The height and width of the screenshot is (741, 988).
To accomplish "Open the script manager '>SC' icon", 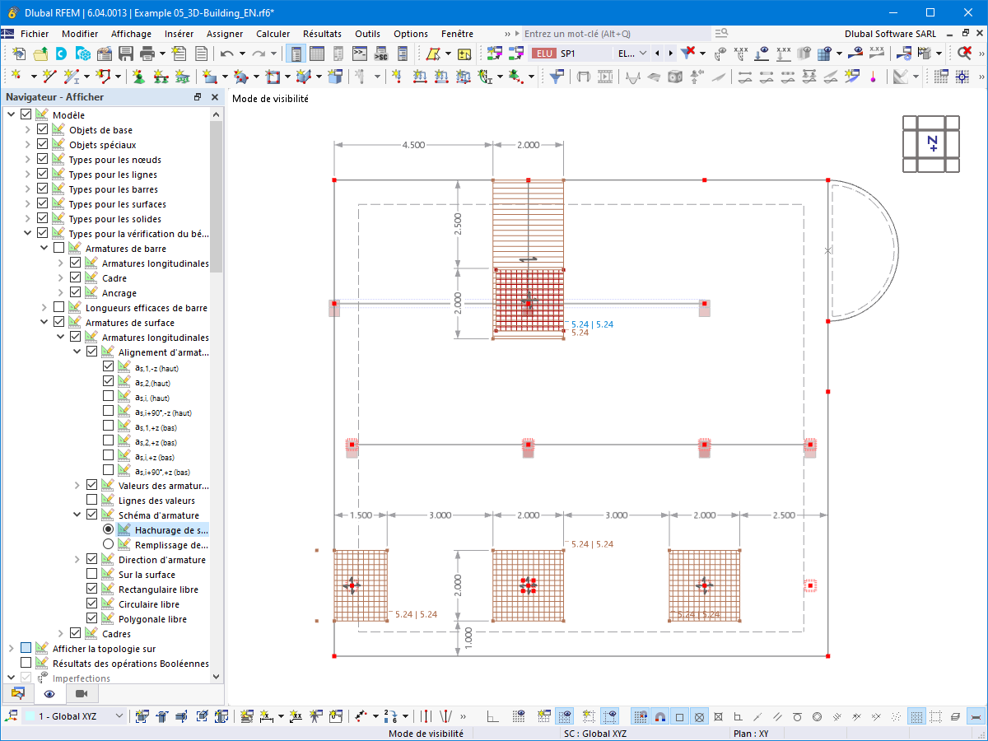I will pyautogui.click(x=381, y=54).
